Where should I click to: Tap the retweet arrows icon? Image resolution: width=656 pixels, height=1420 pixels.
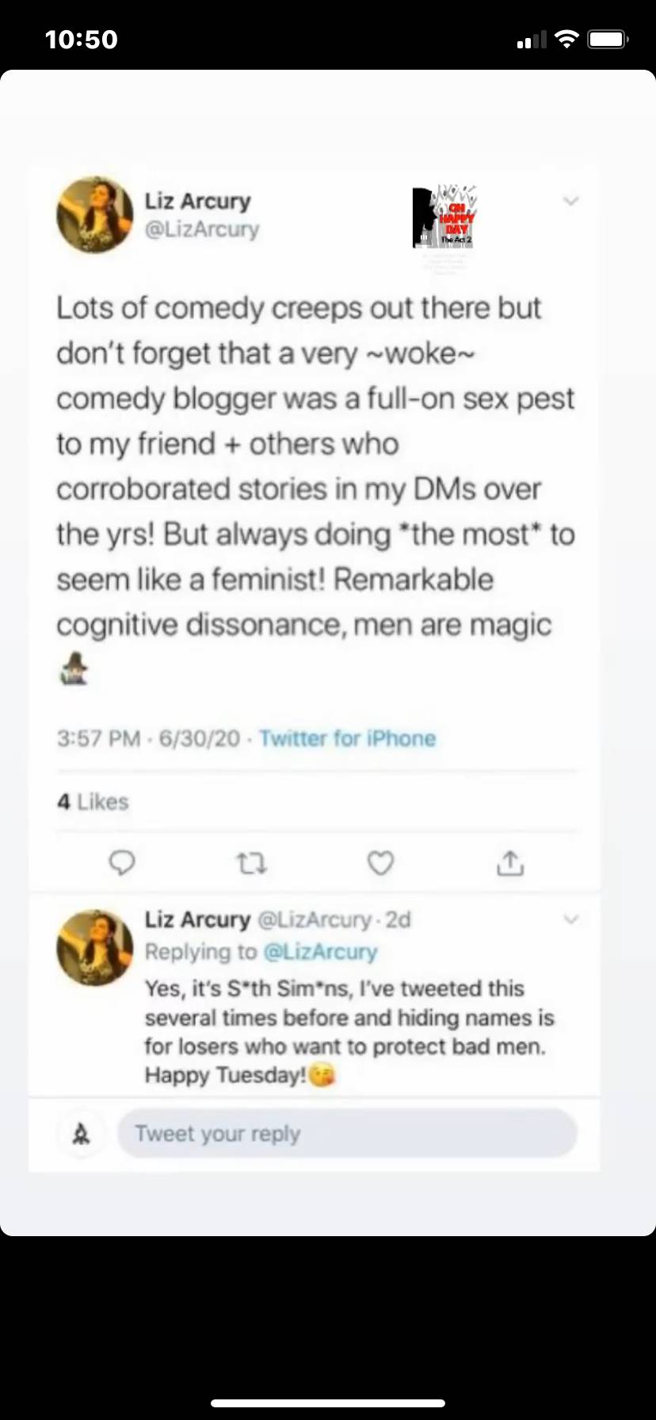click(x=252, y=863)
